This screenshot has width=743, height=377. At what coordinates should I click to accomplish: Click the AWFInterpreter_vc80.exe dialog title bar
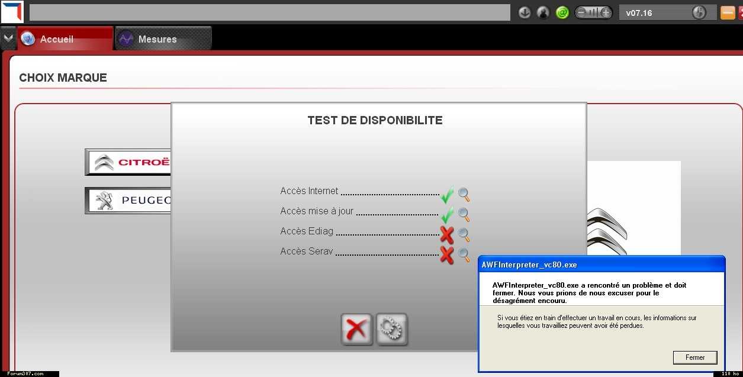click(x=602, y=264)
